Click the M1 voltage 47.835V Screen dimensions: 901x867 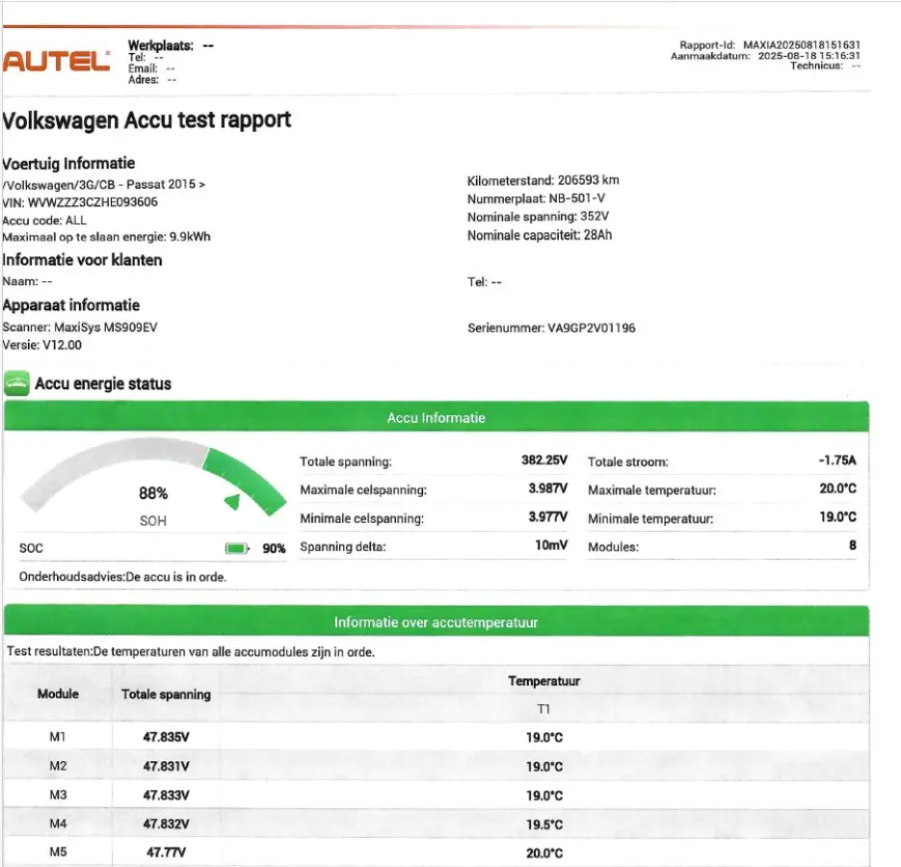click(x=166, y=737)
